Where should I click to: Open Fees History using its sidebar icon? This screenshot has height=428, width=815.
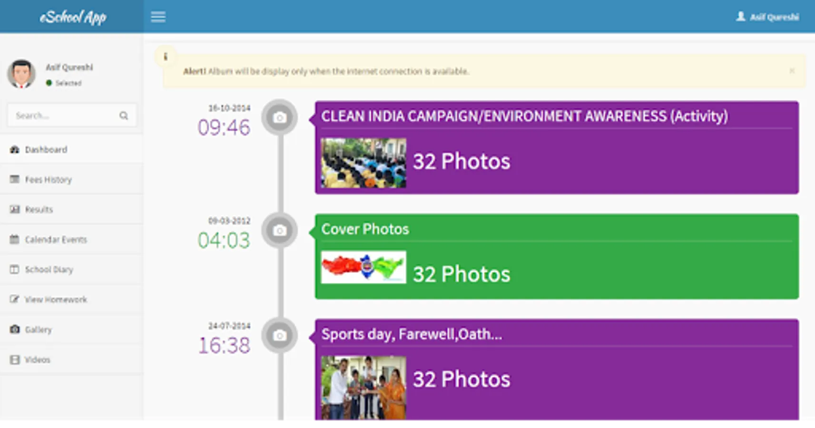14,179
